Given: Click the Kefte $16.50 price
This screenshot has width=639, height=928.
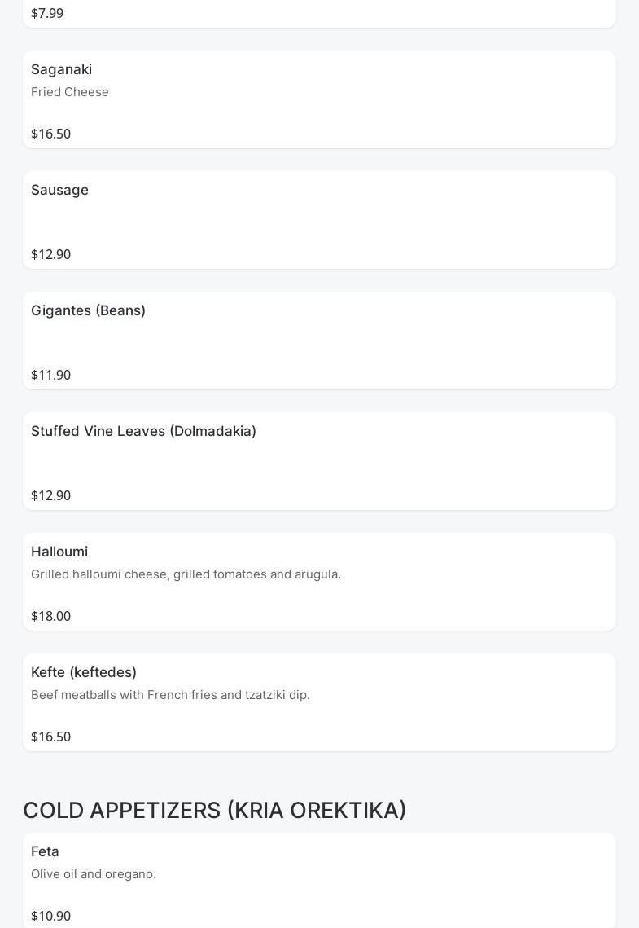Looking at the screenshot, I should [50, 737].
